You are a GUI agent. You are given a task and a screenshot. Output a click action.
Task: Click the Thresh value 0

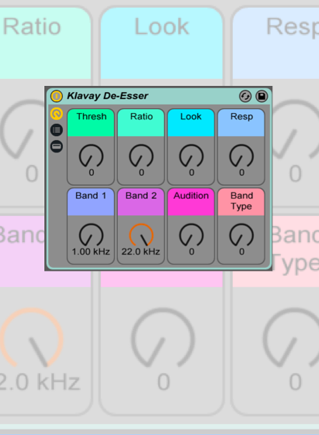tap(91, 173)
